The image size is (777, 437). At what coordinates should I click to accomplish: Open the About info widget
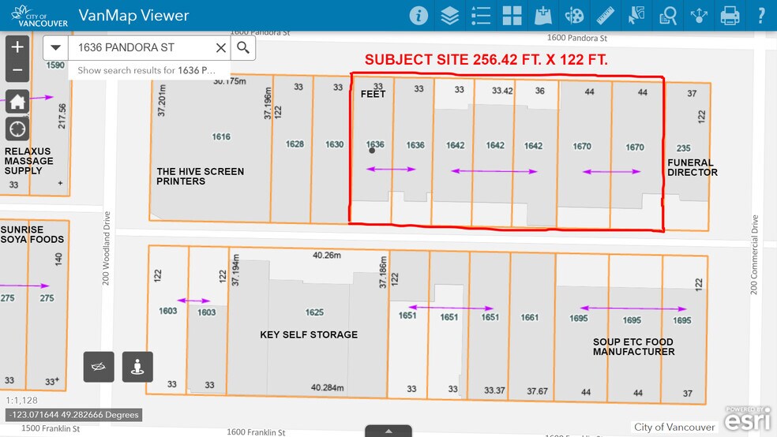[x=419, y=15]
